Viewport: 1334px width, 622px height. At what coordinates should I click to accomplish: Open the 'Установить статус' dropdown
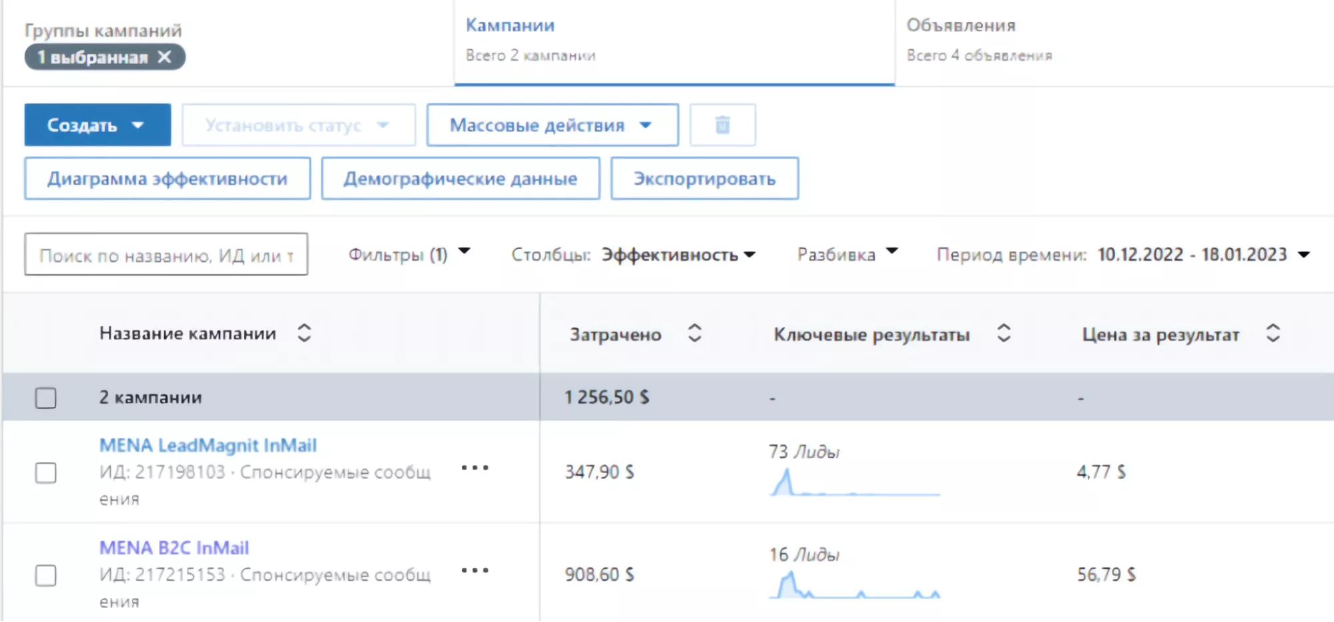coord(299,125)
